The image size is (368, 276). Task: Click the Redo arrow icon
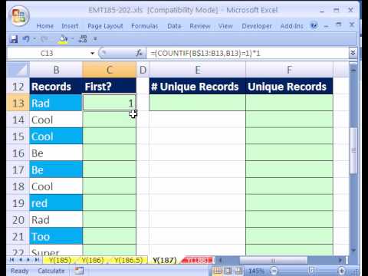[44, 39]
